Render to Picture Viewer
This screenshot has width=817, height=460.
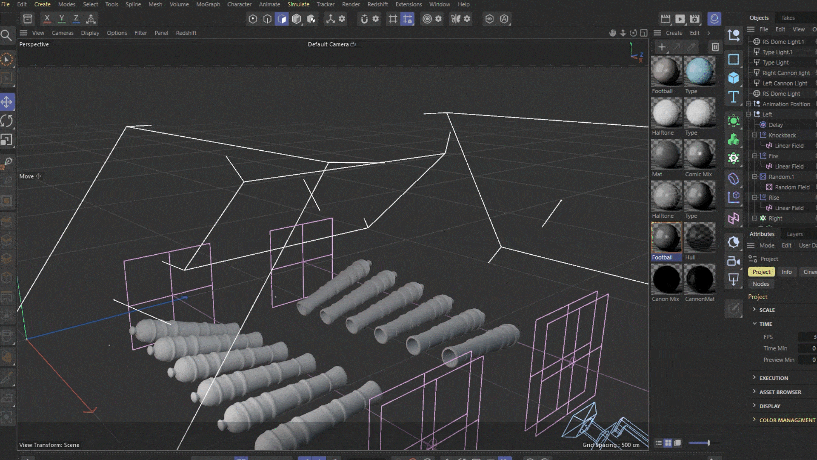coord(680,19)
